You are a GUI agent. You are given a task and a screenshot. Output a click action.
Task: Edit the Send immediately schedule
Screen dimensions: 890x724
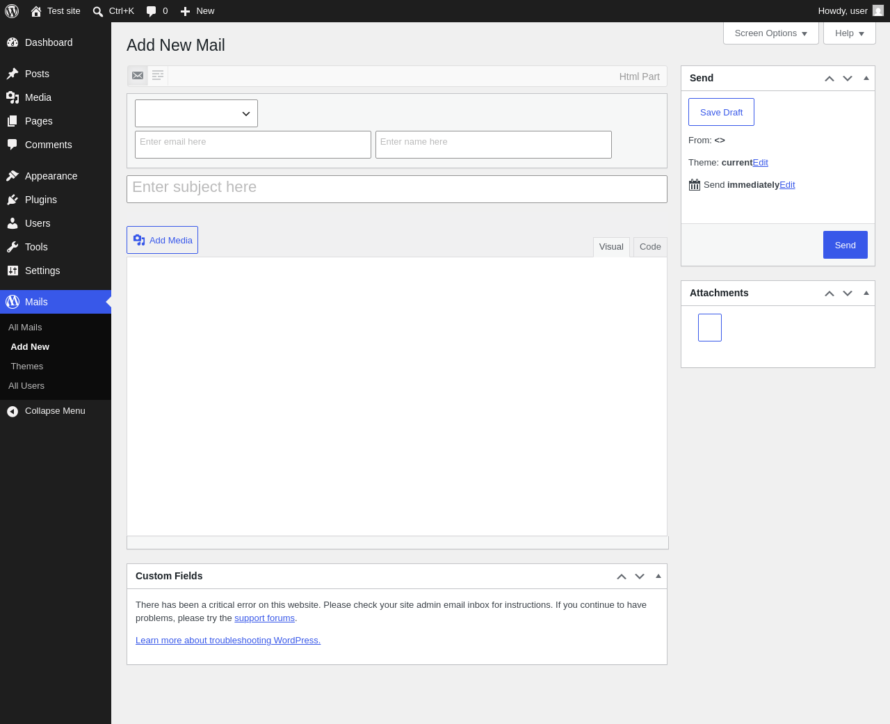click(x=787, y=185)
